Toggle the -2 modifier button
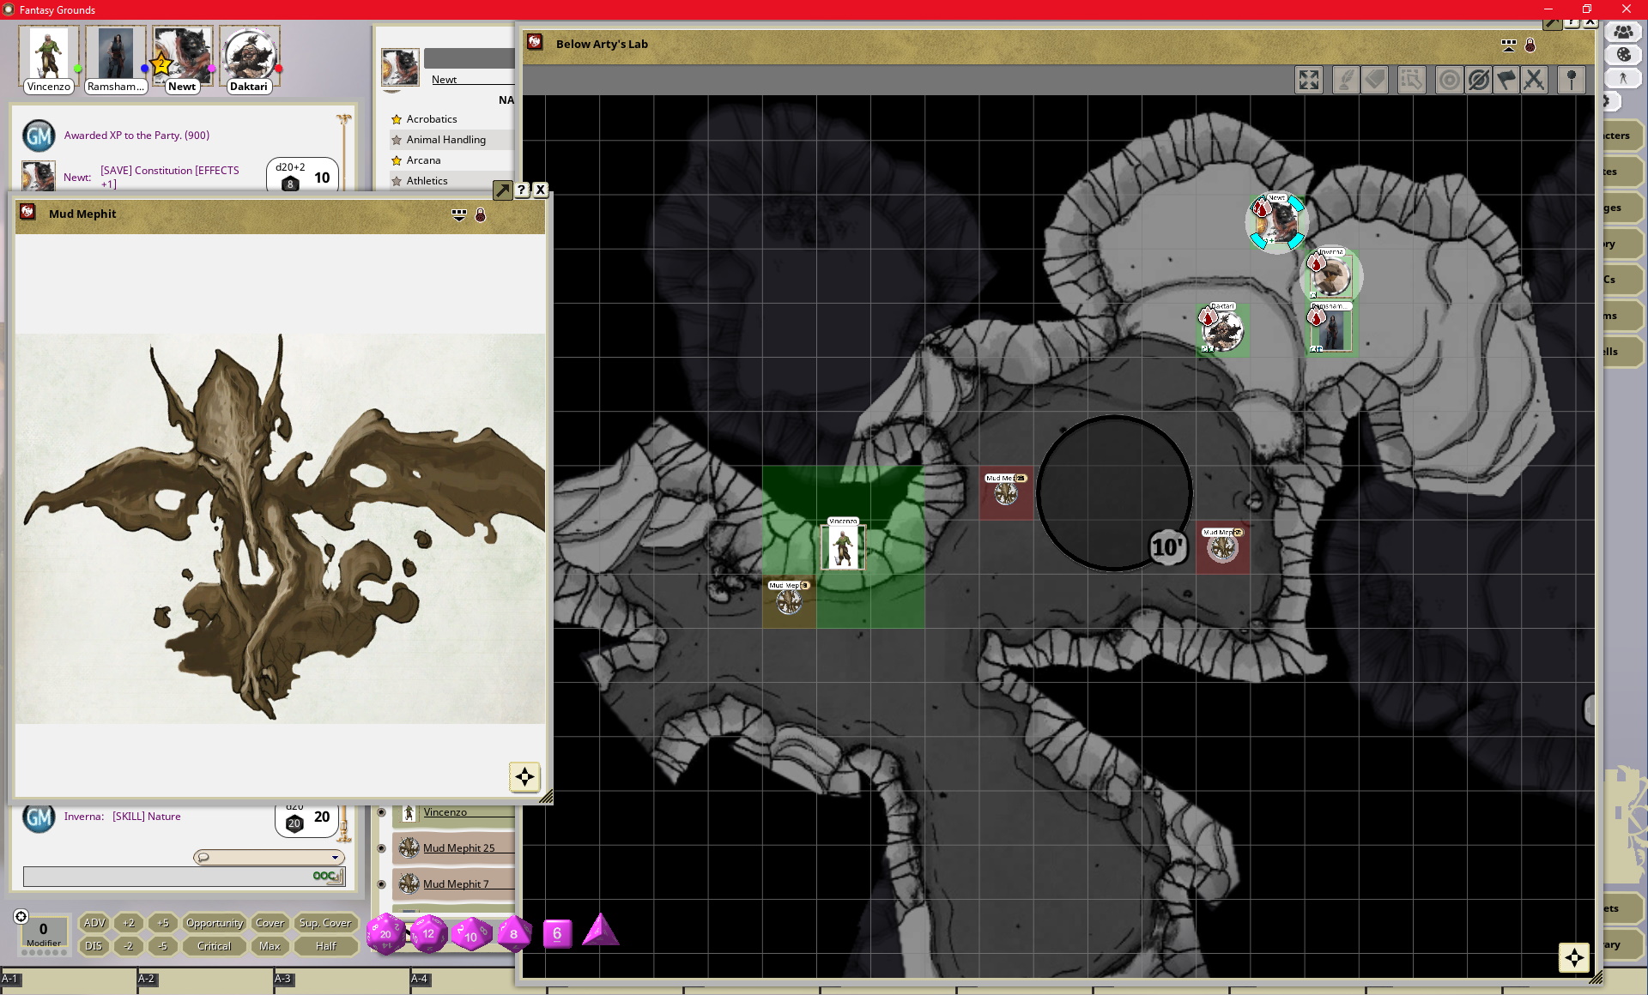Viewport: 1648px width, 995px height. pos(129,946)
